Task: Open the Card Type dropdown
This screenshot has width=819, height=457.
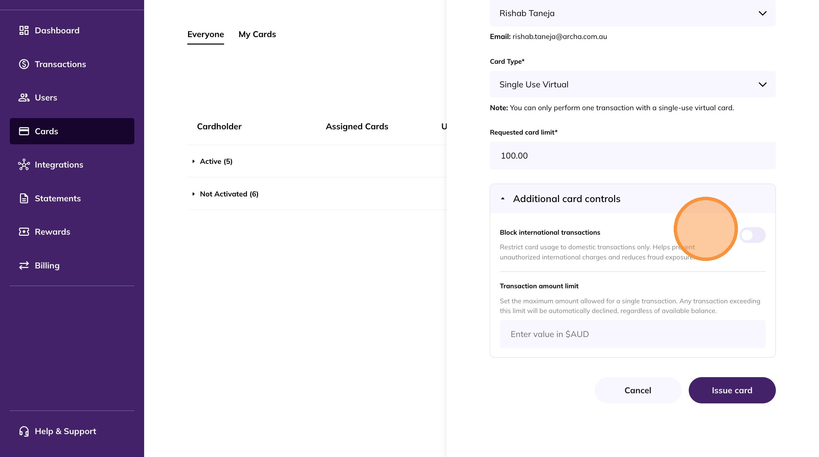Action: point(632,84)
